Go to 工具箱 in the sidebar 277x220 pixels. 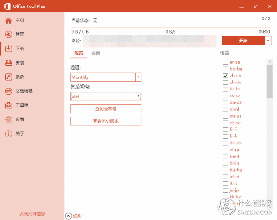22,105
